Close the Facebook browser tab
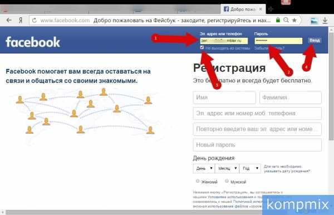Viewport: 334px width, 215px height. click(261, 9)
